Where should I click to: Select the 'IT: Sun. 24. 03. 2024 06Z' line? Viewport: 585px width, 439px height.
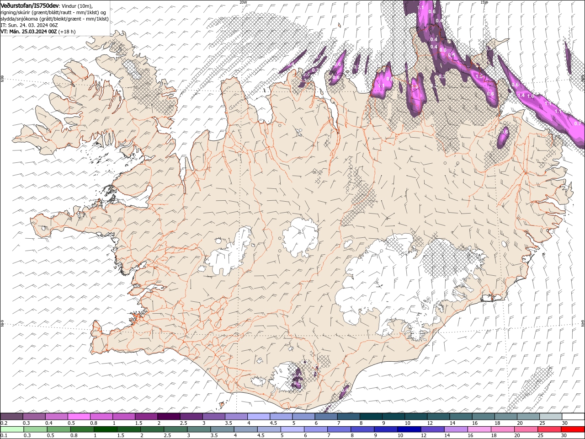29,25
